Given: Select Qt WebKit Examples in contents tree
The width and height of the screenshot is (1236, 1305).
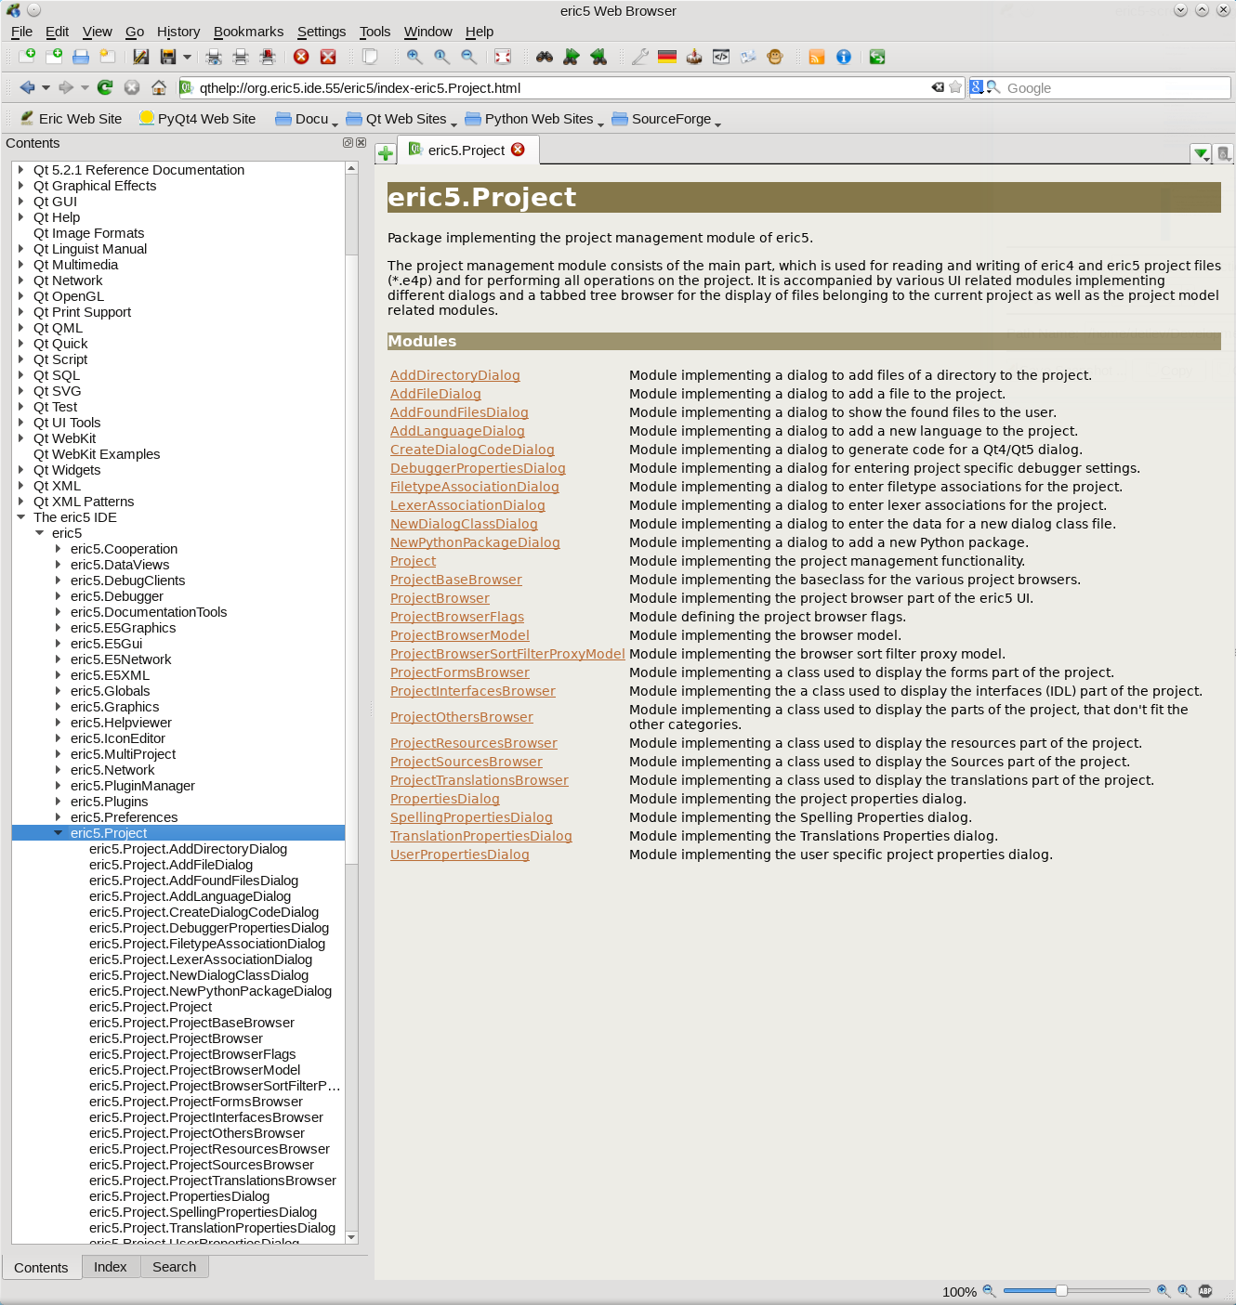Looking at the screenshot, I should 97,454.
